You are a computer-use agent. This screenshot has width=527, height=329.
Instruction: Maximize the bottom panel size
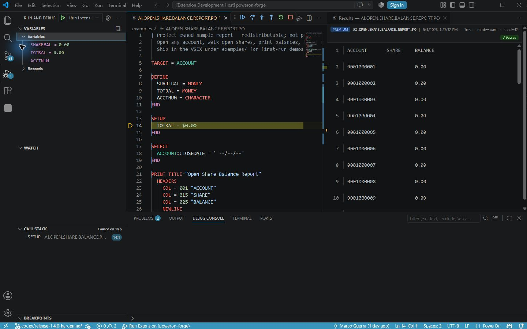[509, 218]
